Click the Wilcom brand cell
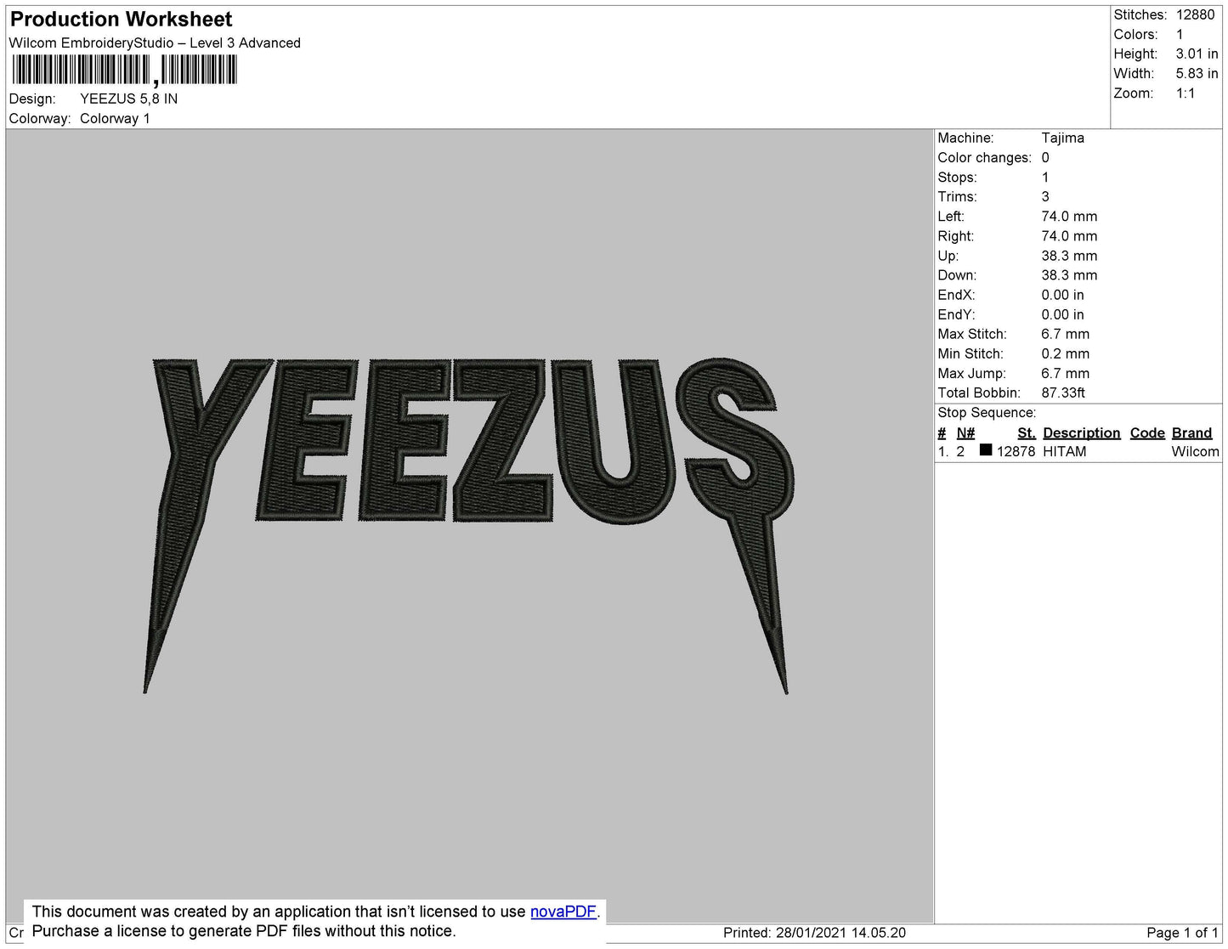The height and width of the screenshot is (949, 1228). coord(1195,451)
